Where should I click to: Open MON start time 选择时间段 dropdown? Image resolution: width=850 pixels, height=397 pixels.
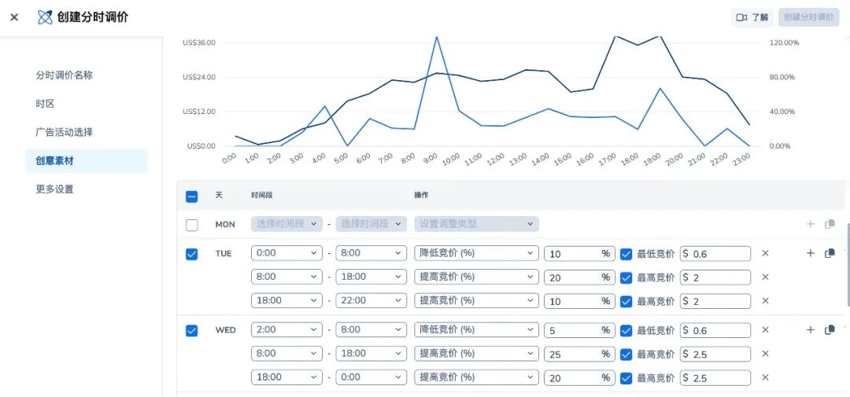tap(286, 224)
